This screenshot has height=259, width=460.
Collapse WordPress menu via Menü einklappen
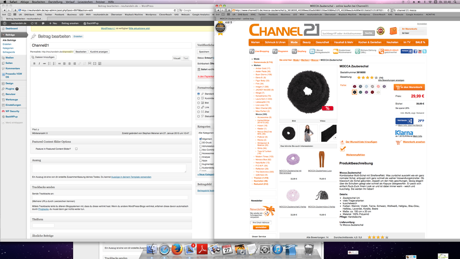[x=12, y=123]
